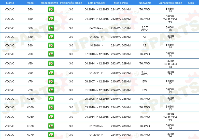
Task: Click the AS body cell in S80 210kW row
Action: pyautogui.click(x=145, y=37)
